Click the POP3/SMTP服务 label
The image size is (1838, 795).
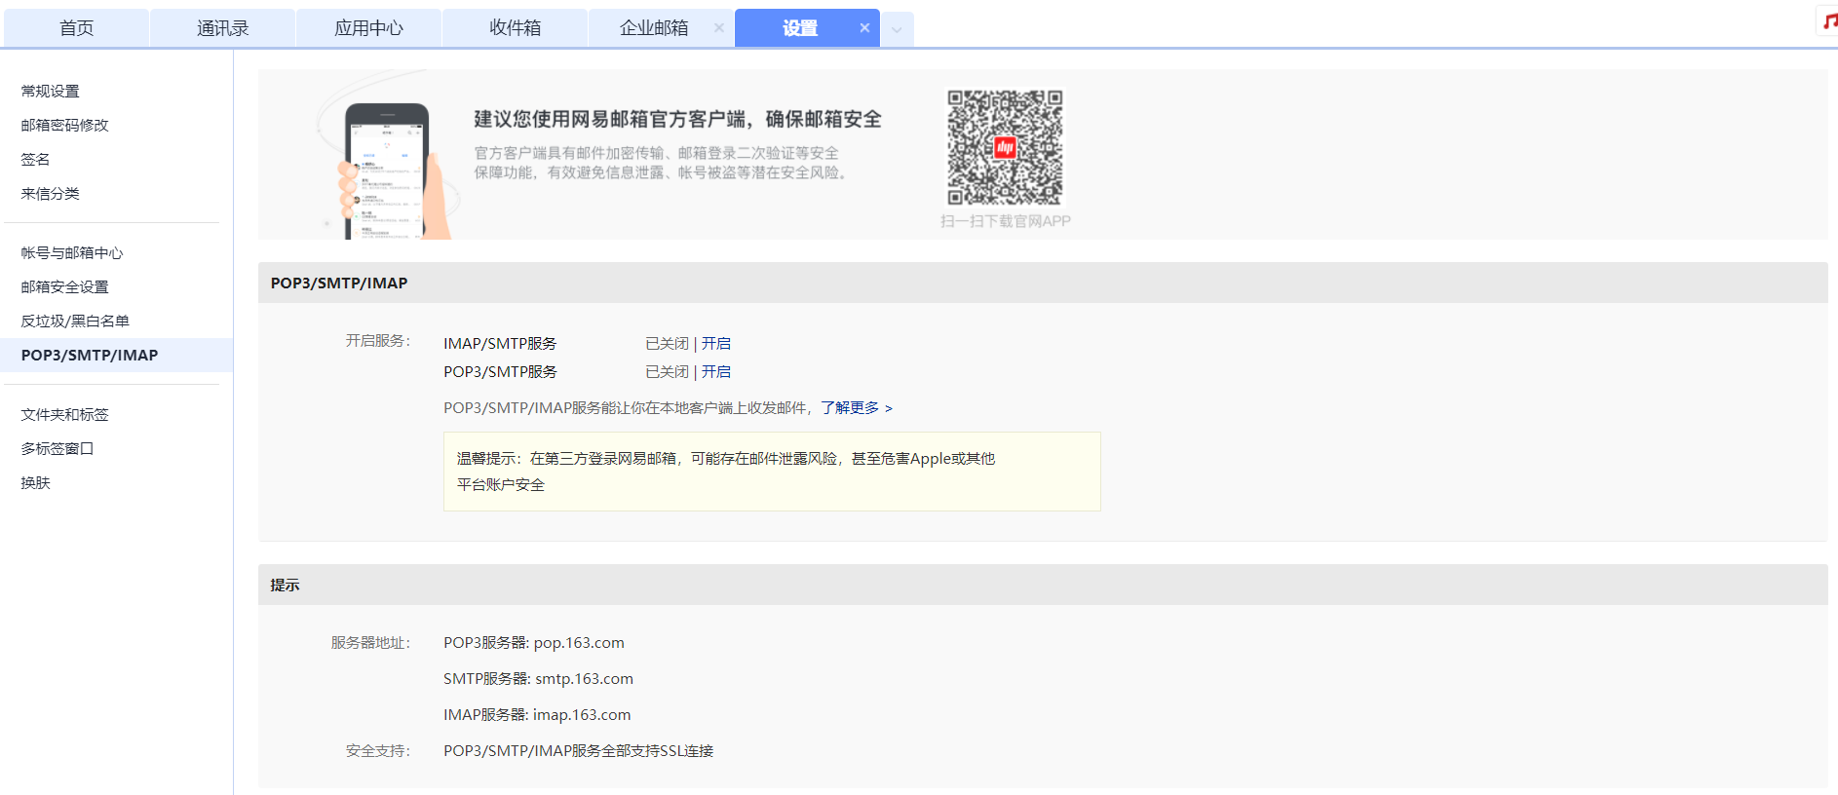[500, 372]
